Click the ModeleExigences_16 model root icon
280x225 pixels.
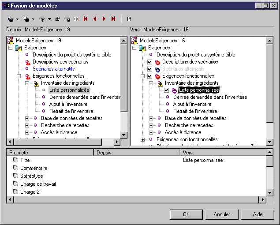click(x=134, y=41)
